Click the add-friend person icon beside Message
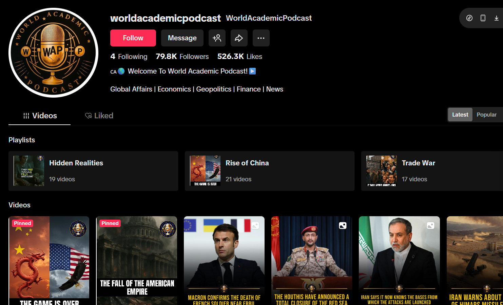The height and width of the screenshot is (305, 503). (x=217, y=38)
